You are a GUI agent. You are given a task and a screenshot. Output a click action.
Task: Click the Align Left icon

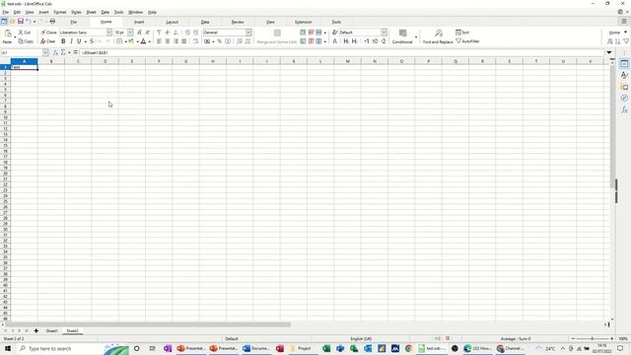pos(159,41)
